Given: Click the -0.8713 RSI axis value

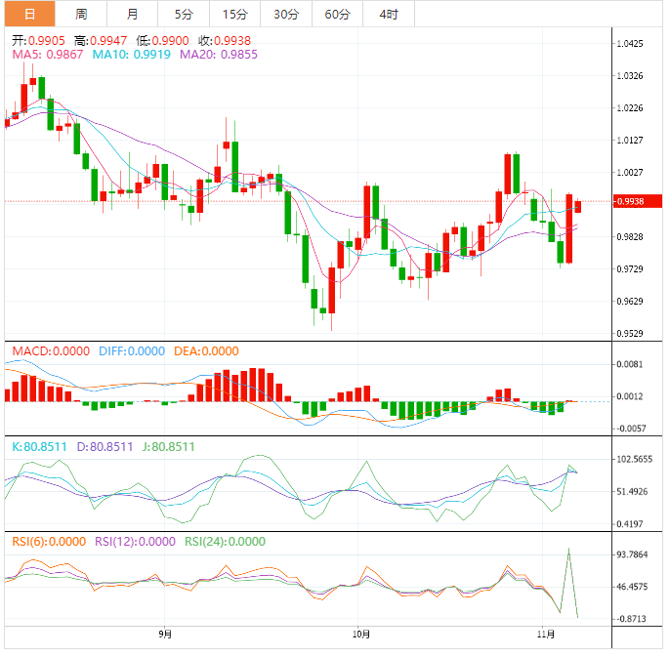Looking at the screenshot, I should (x=631, y=619).
